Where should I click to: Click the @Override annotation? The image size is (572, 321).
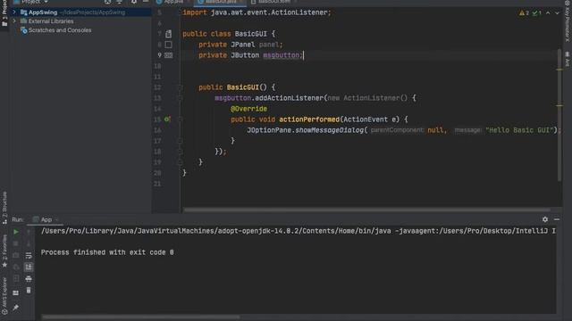point(248,109)
